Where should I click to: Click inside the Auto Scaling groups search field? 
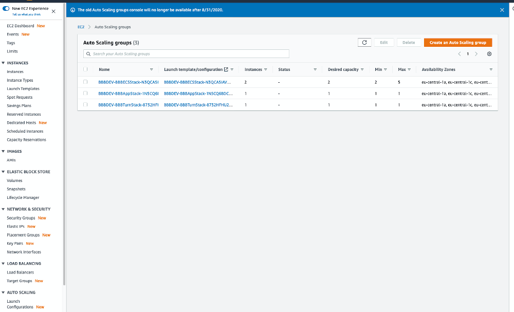pos(185,53)
